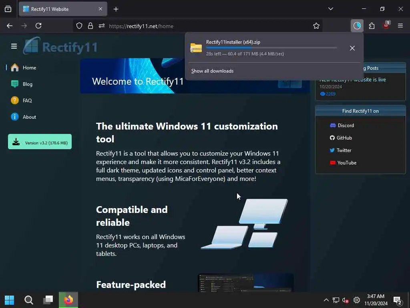This screenshot has width=410, height=308.
Task: Click the Feature-packed screenshot thumbnail
Action: pos(246,283)
